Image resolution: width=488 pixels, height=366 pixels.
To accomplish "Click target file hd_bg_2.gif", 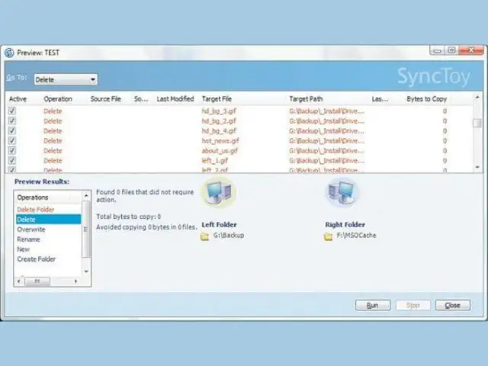I will pos(219,120).
